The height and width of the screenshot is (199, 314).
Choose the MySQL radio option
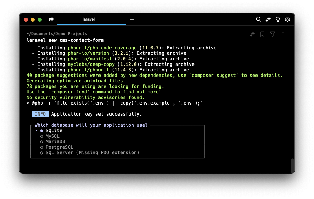[52, 136]
